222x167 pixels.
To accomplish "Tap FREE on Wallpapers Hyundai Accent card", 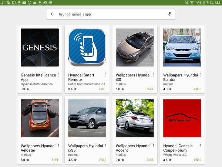I will pyautogui.click(x=150, y=160).
